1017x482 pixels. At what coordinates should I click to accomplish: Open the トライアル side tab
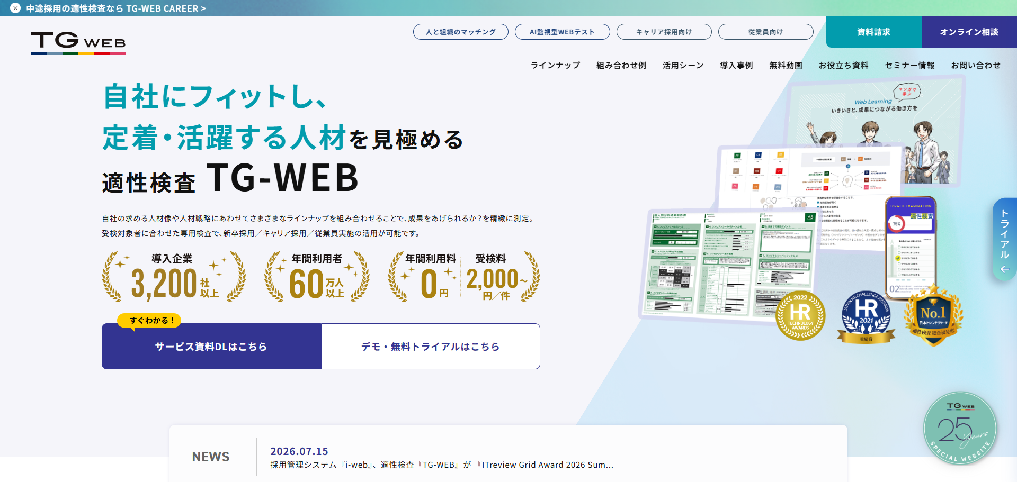coord(1004,240)
